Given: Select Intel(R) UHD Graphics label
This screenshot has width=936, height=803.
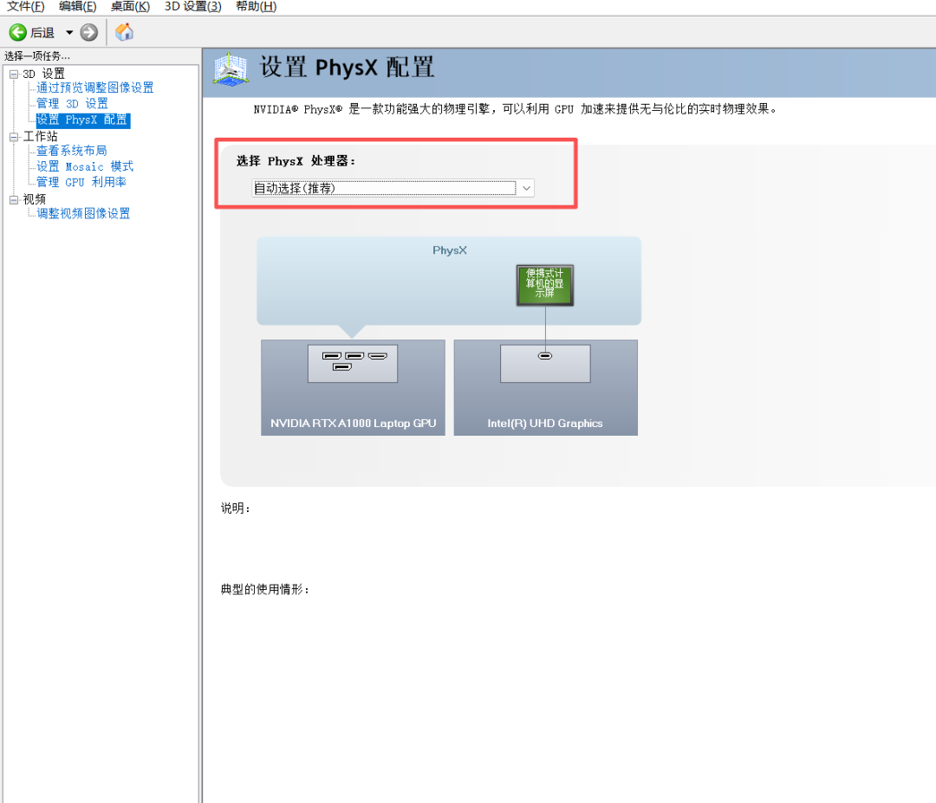Looking at the screenshot, I should point(545,423).
